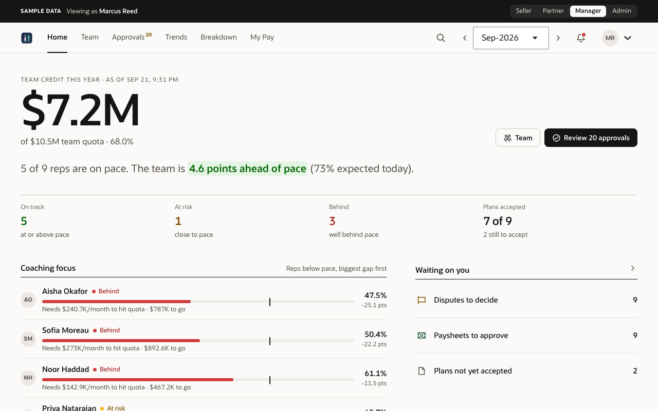This screenshot has width=658, height=411.
Task: Click the name Sofia Moreau
Action: click(65, 330)
